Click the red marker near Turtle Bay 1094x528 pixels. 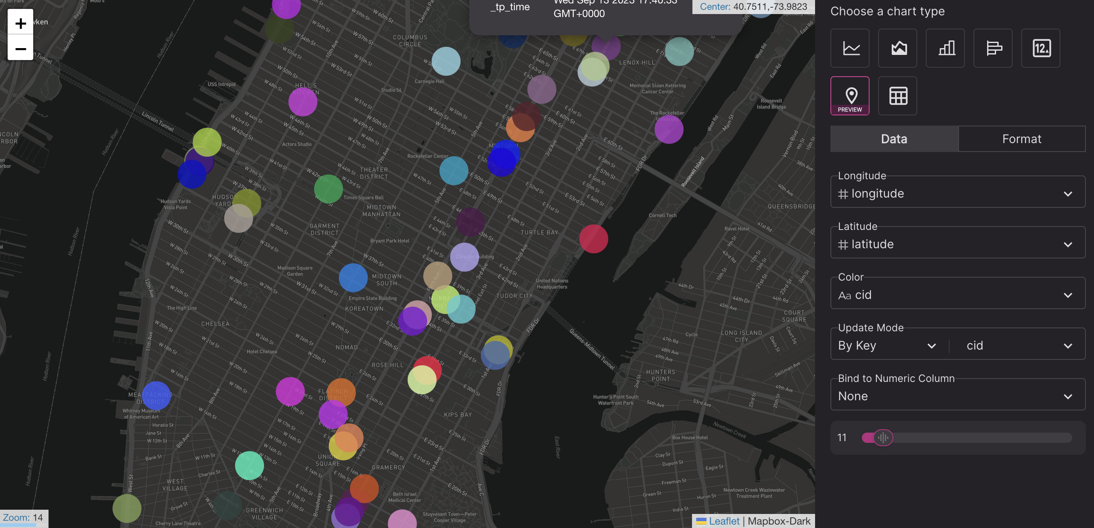(x=593, y=239)
